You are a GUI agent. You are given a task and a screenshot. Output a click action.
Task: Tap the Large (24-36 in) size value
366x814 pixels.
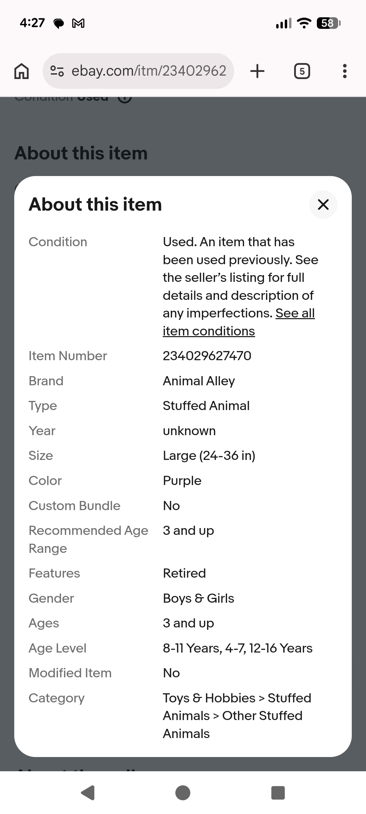tap(209, 456)
